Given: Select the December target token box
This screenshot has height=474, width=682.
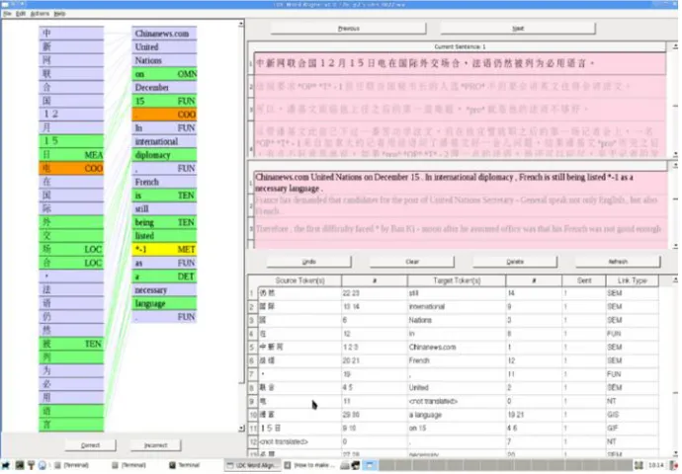Looking at the screenshot, I should point(164,87).
